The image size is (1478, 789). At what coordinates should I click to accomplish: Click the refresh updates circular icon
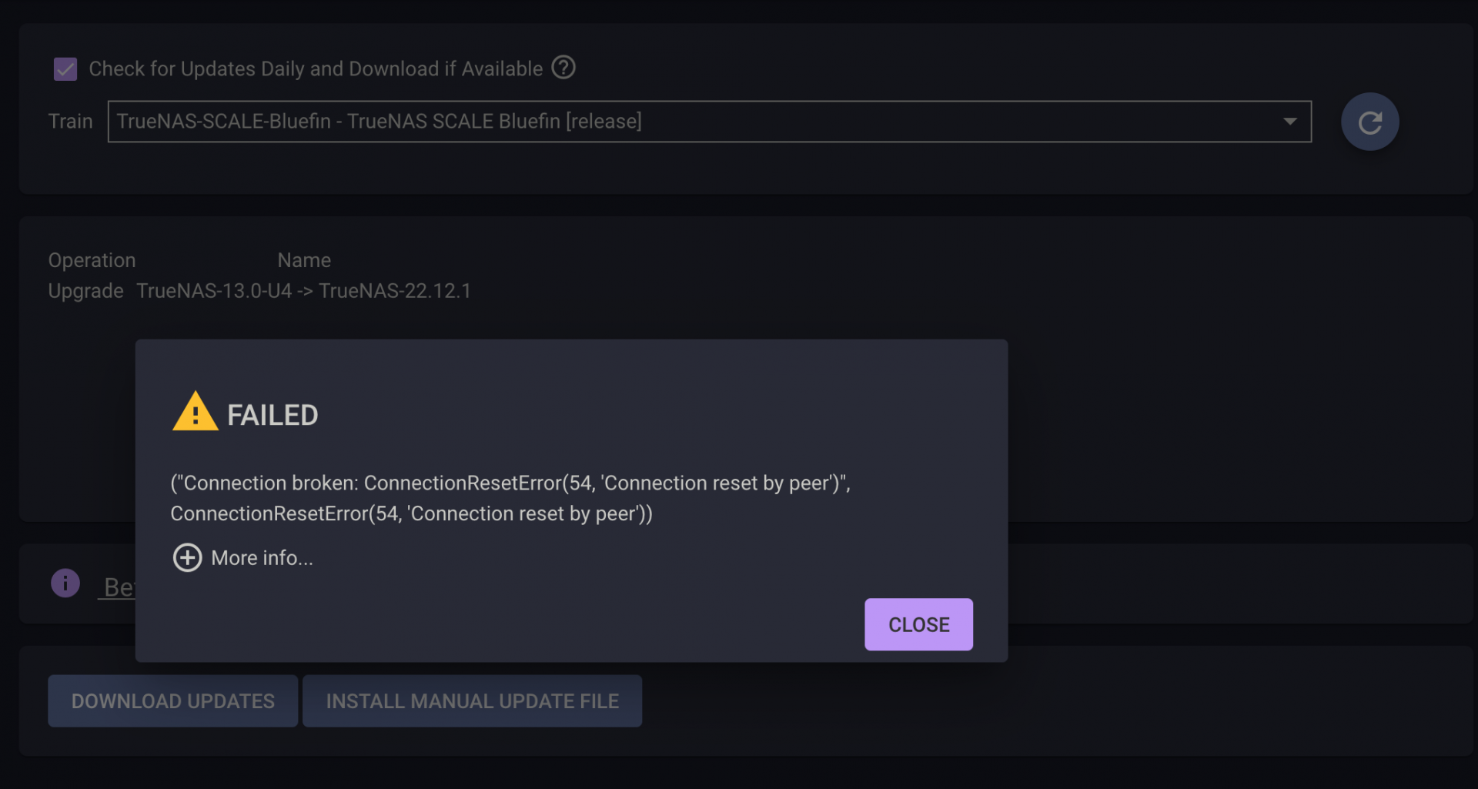(1369, 122)
